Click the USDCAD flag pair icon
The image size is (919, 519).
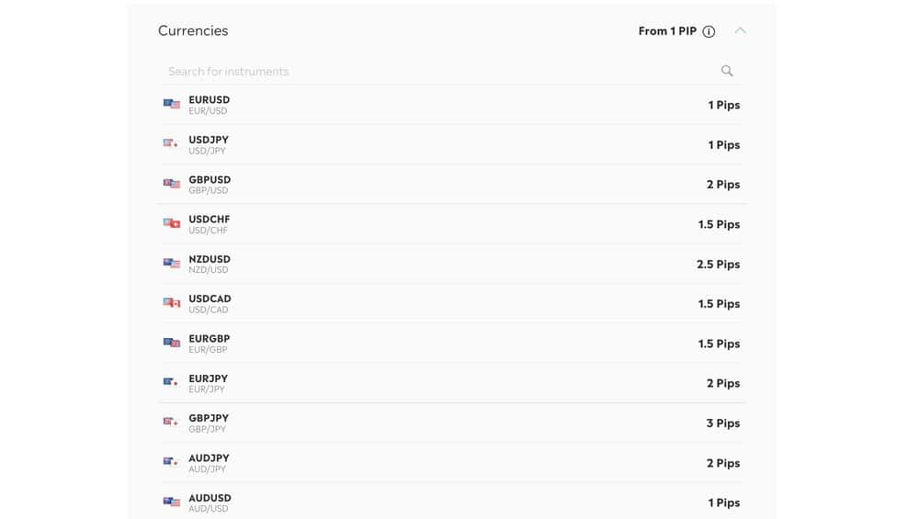(172, 303)
